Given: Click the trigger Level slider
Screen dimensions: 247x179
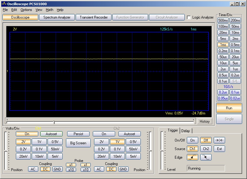Looking at the screenshot, I should 162,150.
